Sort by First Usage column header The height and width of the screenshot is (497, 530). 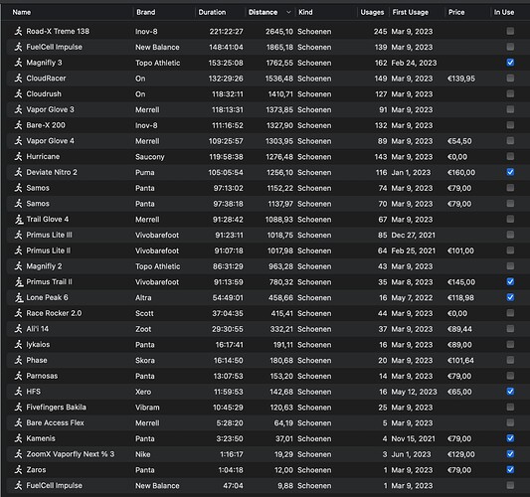411,12
